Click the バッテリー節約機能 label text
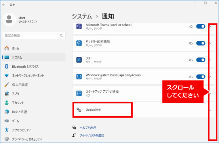The image size is (219, 143). coord(98,42)
